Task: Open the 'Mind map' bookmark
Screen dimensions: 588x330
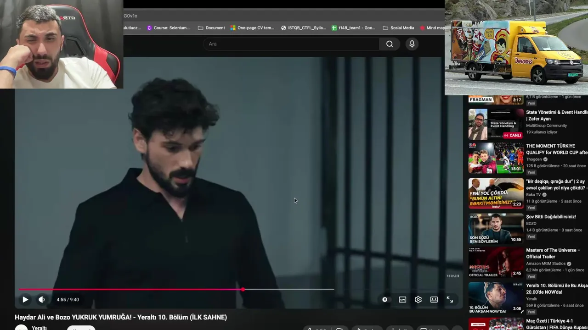Action: 432,28
